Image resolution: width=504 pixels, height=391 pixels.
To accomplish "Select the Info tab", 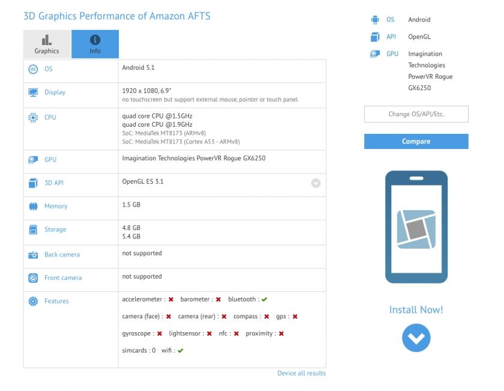I will [x=95, y=44].
